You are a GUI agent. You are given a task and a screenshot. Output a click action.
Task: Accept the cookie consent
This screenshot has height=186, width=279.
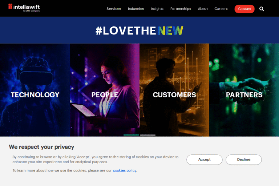click(x=204, y=159)
